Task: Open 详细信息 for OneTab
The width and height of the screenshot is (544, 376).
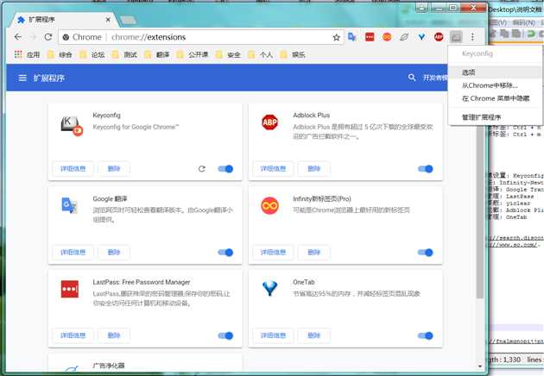Action: click(x=273, y=335)
